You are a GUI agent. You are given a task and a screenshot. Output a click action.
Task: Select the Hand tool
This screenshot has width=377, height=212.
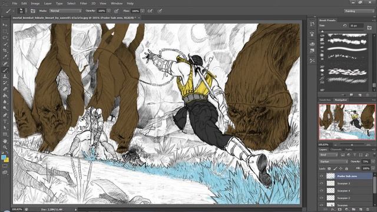click(x=5, y=141)
